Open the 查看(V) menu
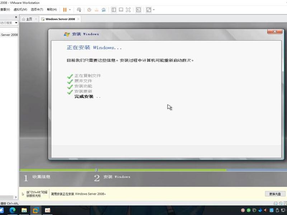Screen dimensions: 287x215 point(5,10)
